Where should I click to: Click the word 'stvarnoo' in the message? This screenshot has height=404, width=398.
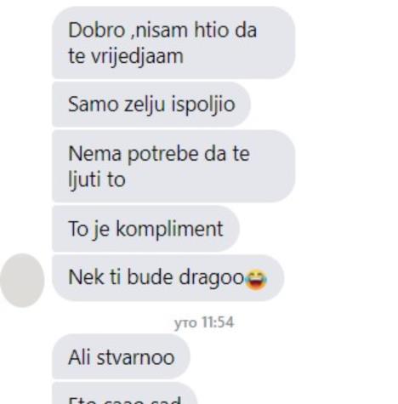135,357
